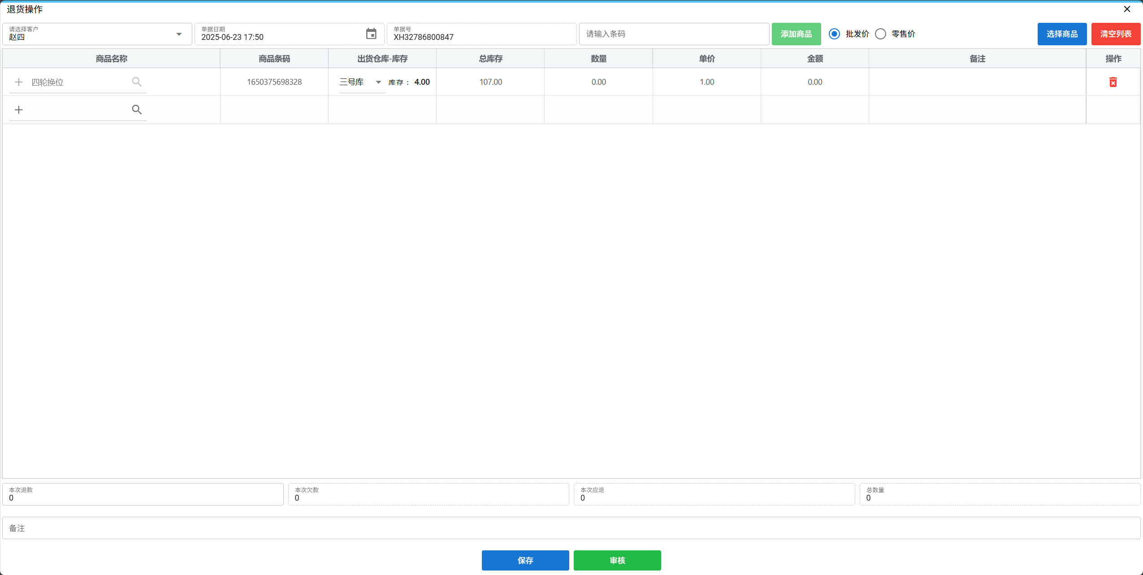Click the 添加商品 button
The image size is (1143, 575).
[796, 34]
